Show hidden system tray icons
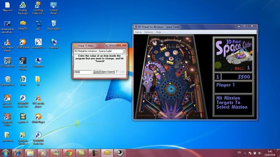The image size is (280, 157). click(x=245, y=153)
